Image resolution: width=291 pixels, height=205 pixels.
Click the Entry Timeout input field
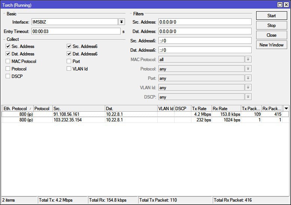pyautogui.click(x=75, y=31)
